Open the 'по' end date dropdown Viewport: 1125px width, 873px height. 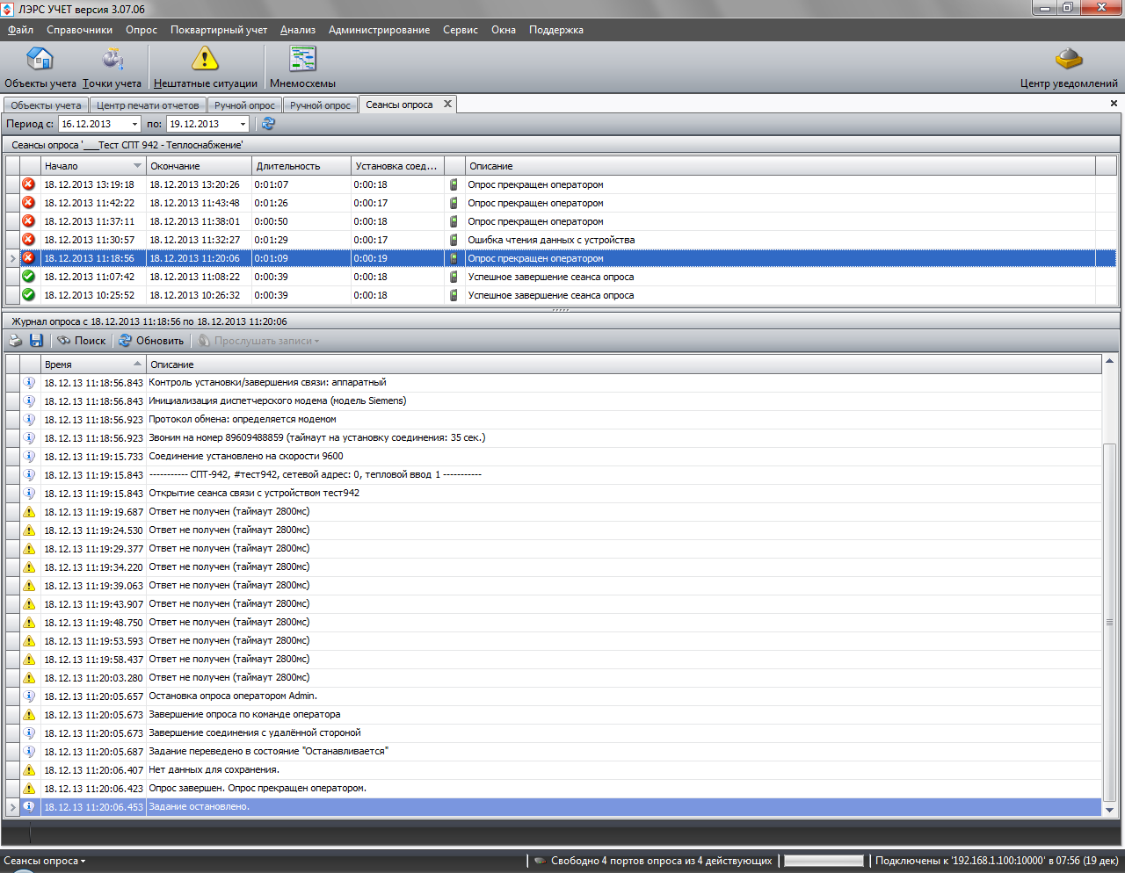(243, 124)
